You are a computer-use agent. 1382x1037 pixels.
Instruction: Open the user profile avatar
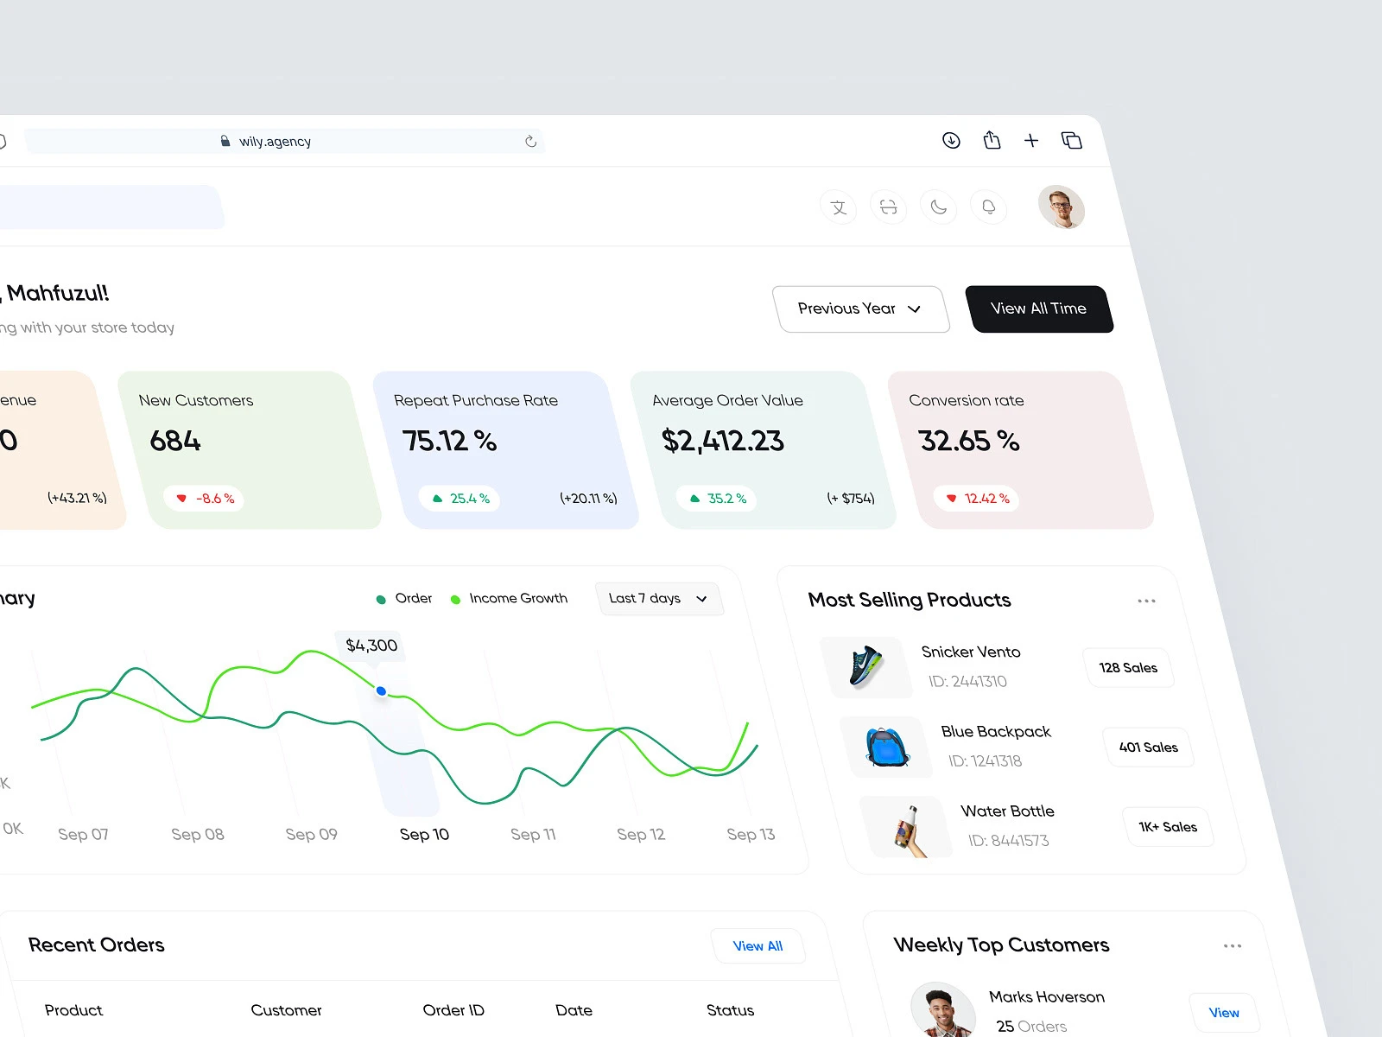(1061, 207)
